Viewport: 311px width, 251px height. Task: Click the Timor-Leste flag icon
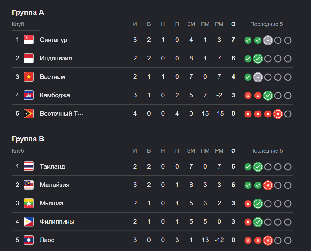(28, 114)
